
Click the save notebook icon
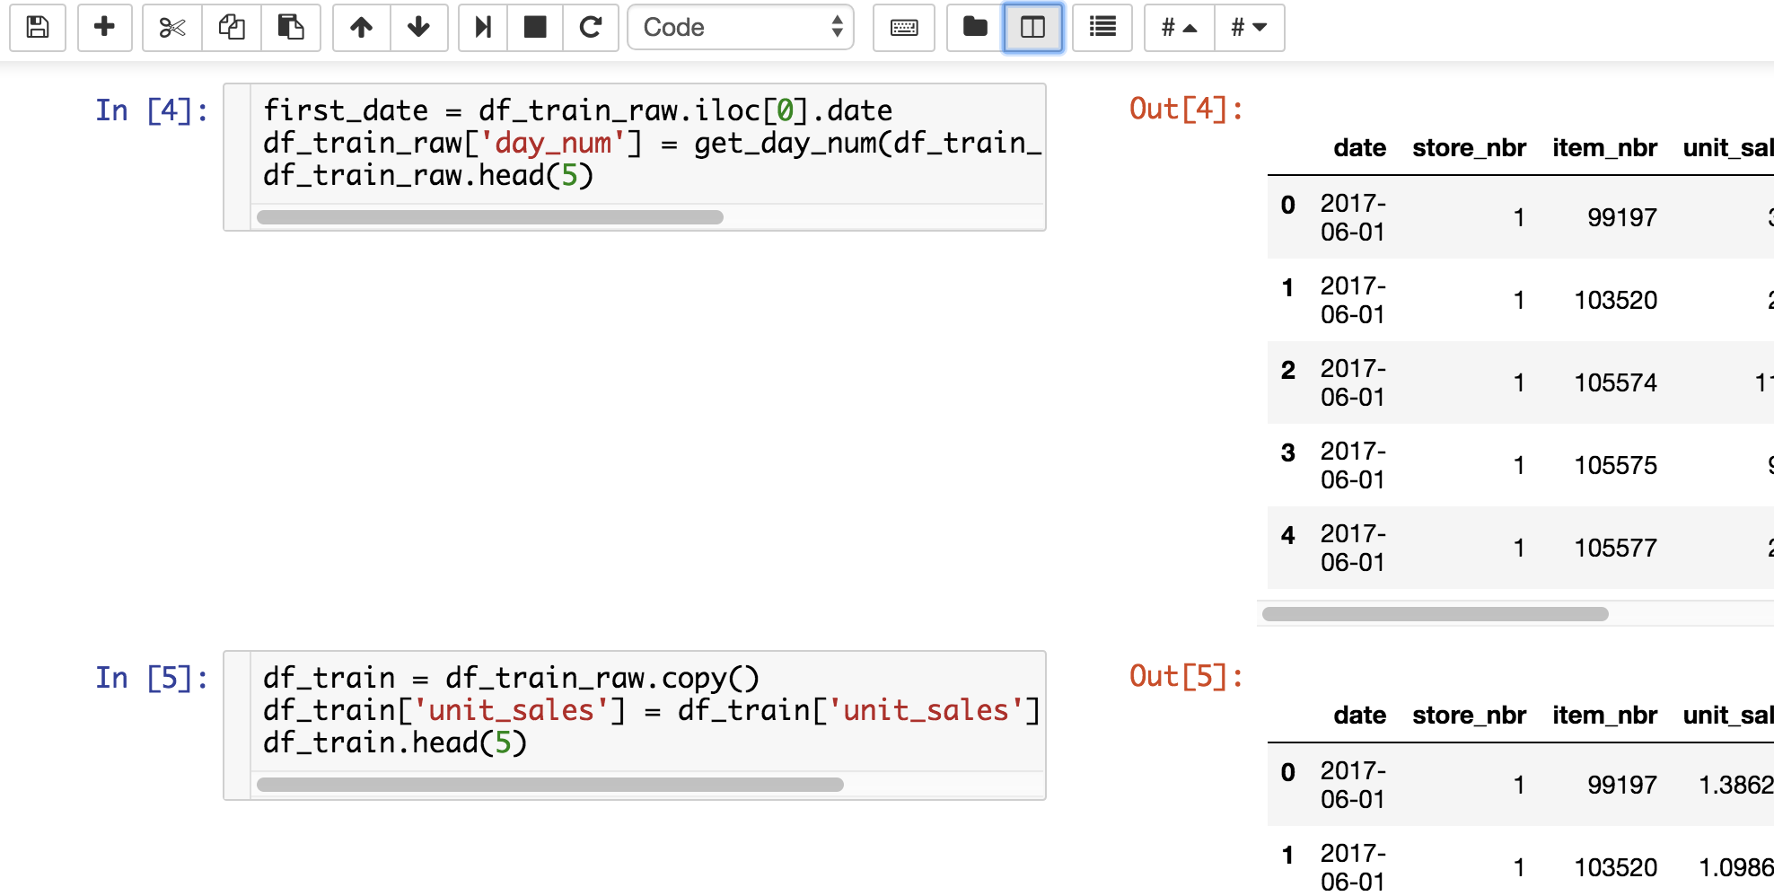[38, 27]
